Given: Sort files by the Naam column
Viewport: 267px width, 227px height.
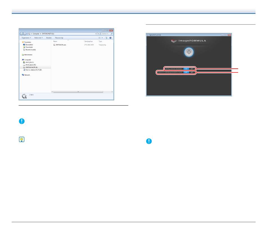Looking at the screenshot, I should (55, 41).
